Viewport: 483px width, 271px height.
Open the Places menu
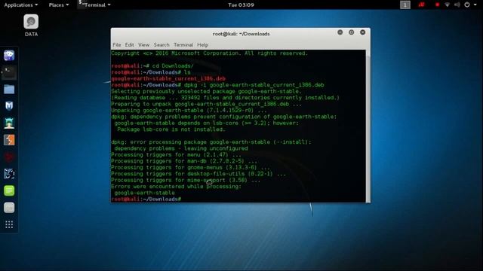click(x=59, y=5)
